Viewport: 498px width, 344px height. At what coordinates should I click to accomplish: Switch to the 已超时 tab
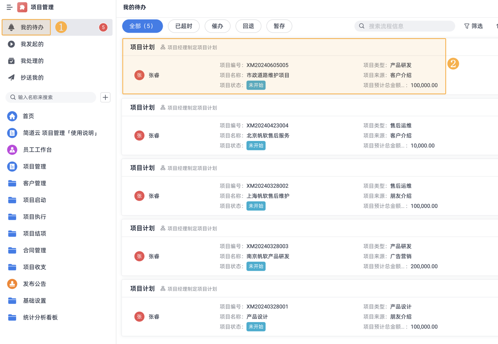(183, 26)
